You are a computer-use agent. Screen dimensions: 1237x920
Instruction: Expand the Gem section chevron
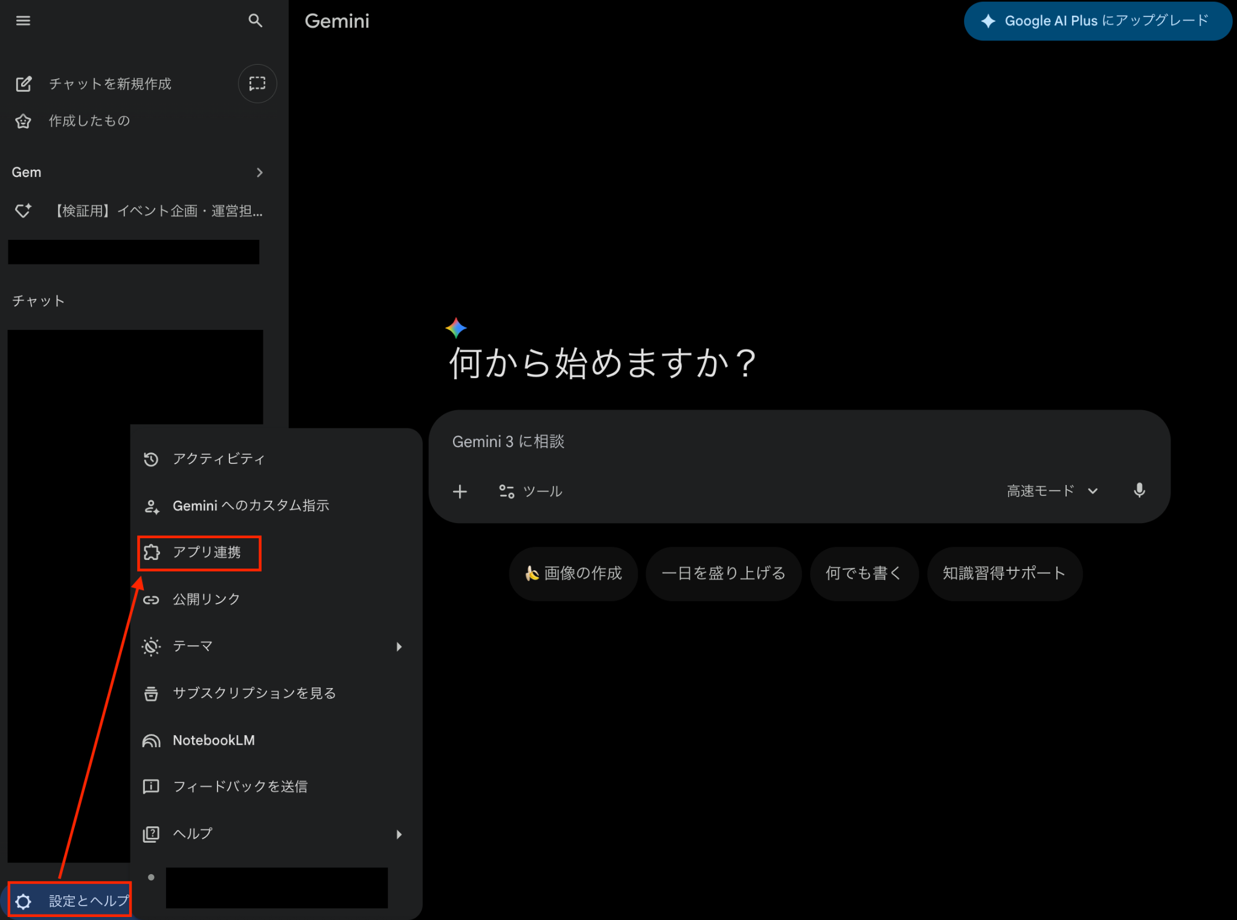(260, 173)
